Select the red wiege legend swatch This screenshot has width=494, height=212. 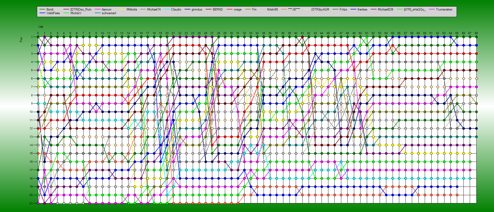[x=229, y=9]
